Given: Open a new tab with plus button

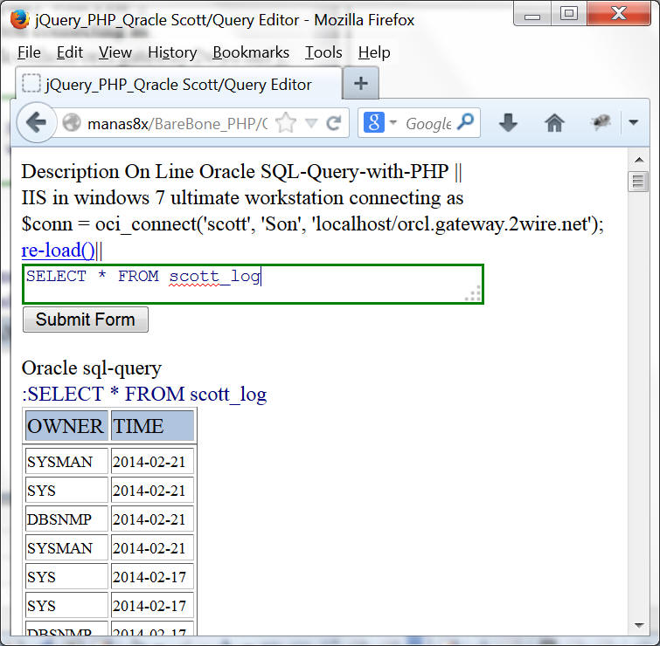Looking at the screenshot, I should click(x=361, y=83).
